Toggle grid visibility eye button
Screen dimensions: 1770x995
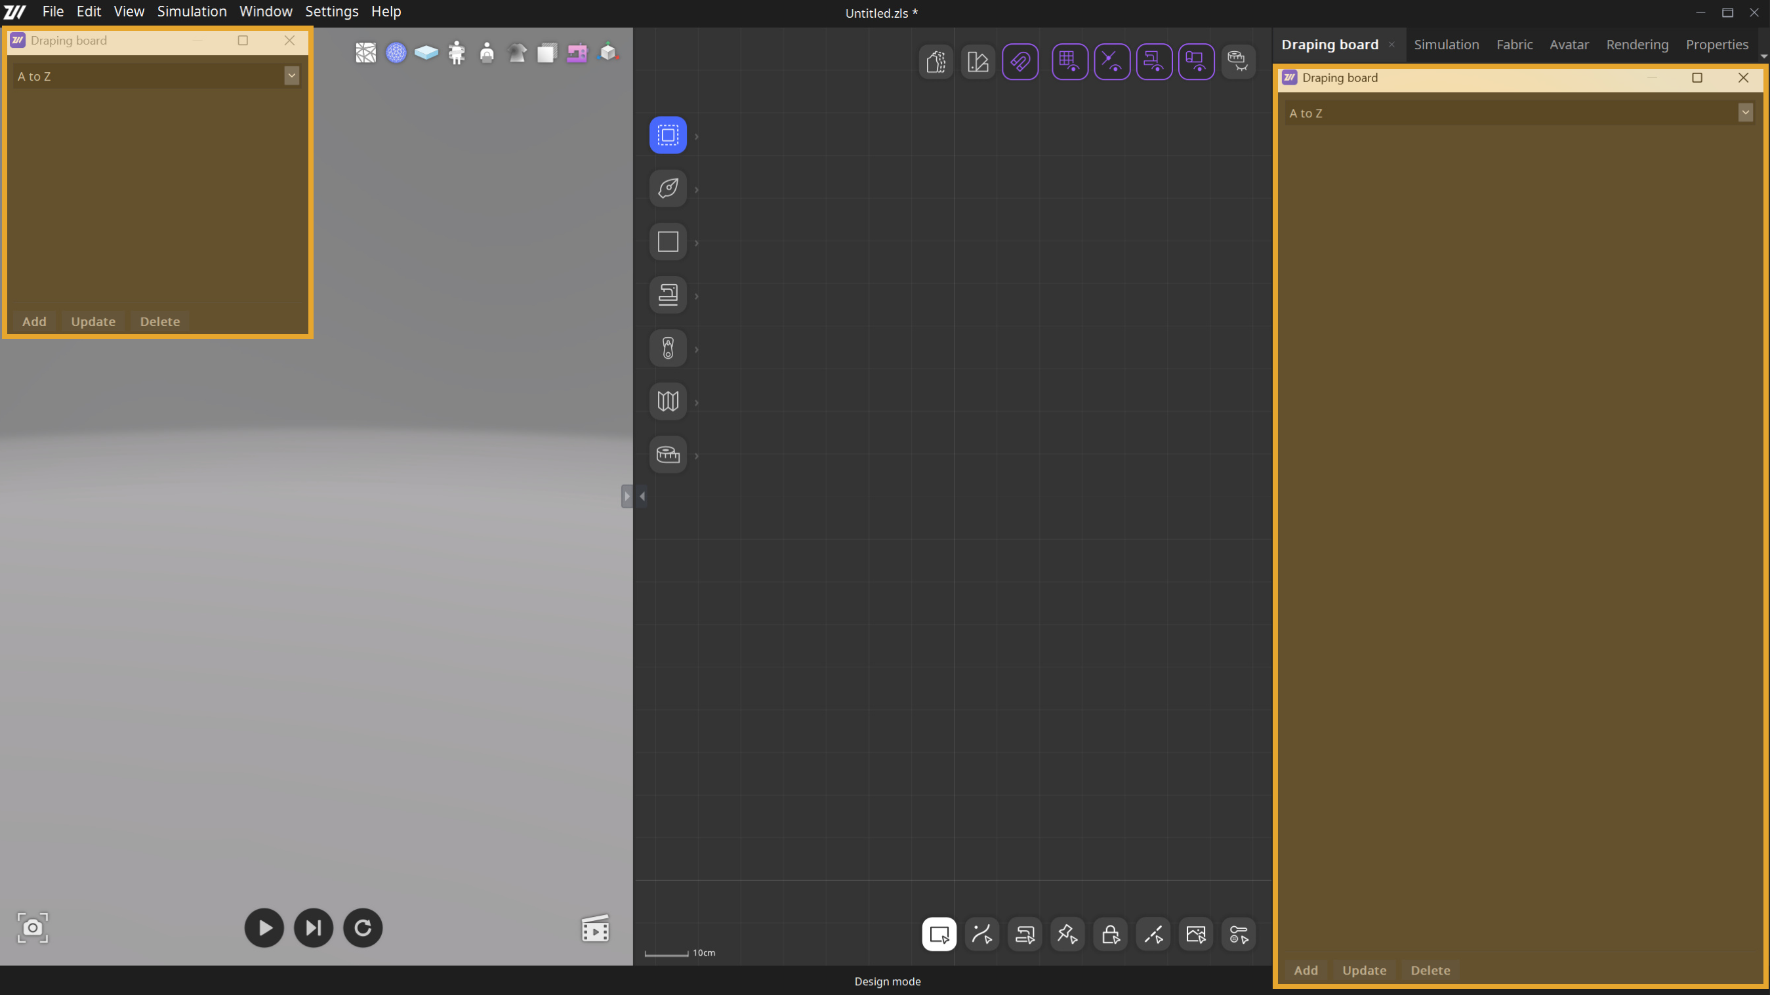1069,62
